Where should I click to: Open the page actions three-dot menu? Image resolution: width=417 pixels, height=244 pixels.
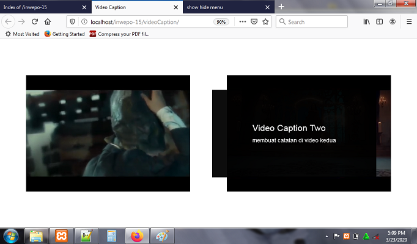pyautogui.click(x=243, y=22)
